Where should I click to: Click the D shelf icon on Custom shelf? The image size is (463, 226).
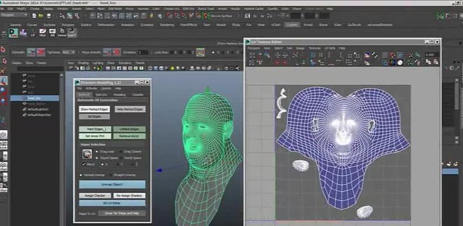13,33
